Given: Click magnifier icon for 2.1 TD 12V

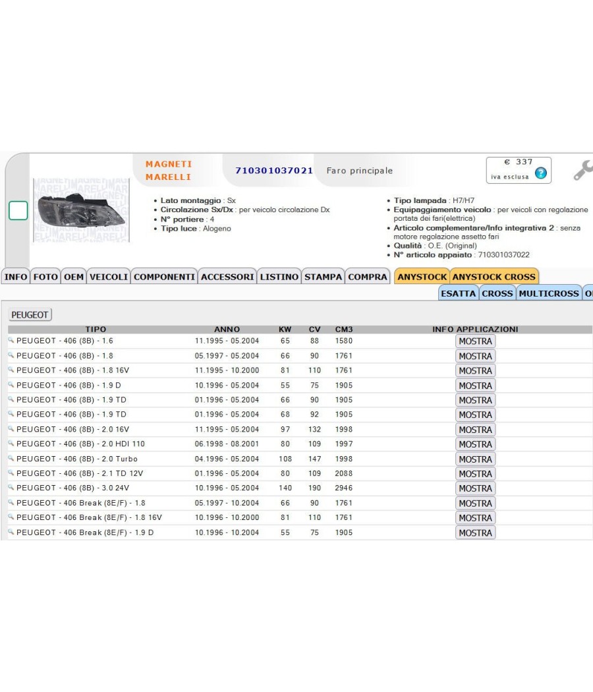Looking at the screenshot, I should pyautogui.click(x=11, y=473).
